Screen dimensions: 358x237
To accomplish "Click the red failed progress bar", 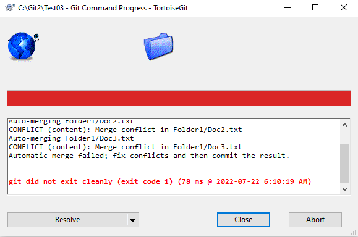I will [179, 98].
